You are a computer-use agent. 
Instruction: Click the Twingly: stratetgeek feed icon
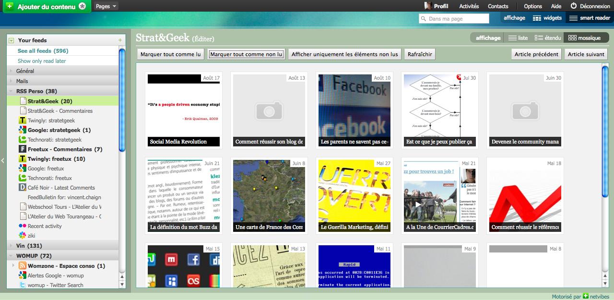click(22, 120)
